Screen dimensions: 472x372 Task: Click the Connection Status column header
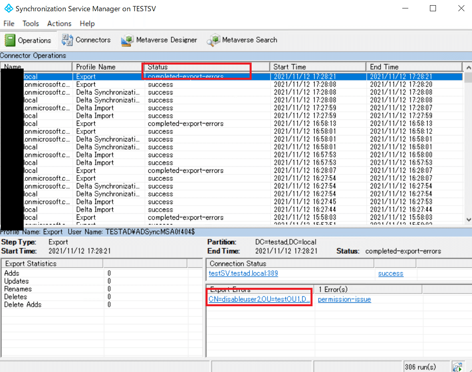(290, 263)
